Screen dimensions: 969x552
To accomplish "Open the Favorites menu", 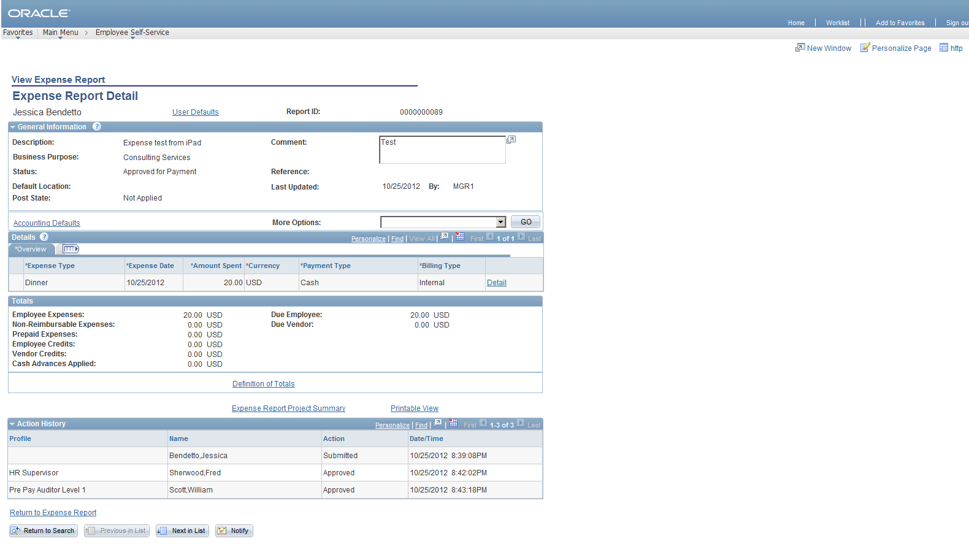I will point(18,33).
